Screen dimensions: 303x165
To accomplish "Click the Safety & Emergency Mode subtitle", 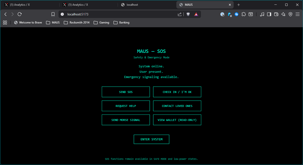I will tap(151, 57).
